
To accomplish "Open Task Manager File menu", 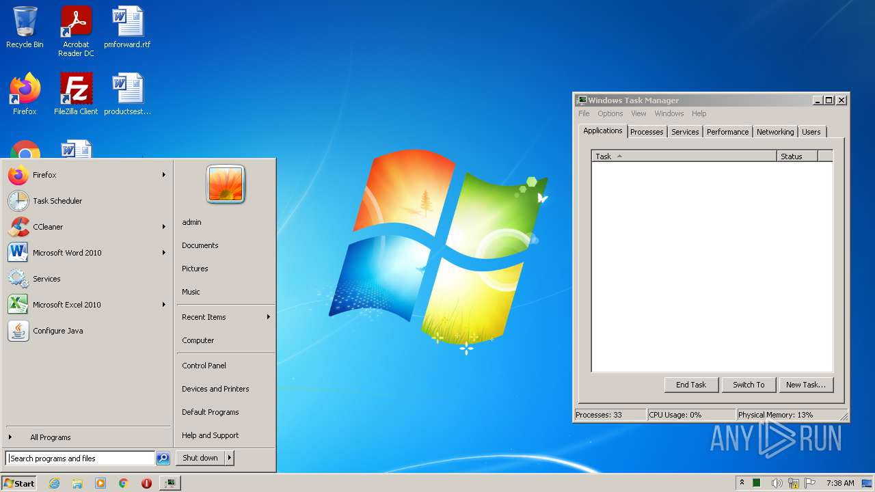I will (584, 113).
